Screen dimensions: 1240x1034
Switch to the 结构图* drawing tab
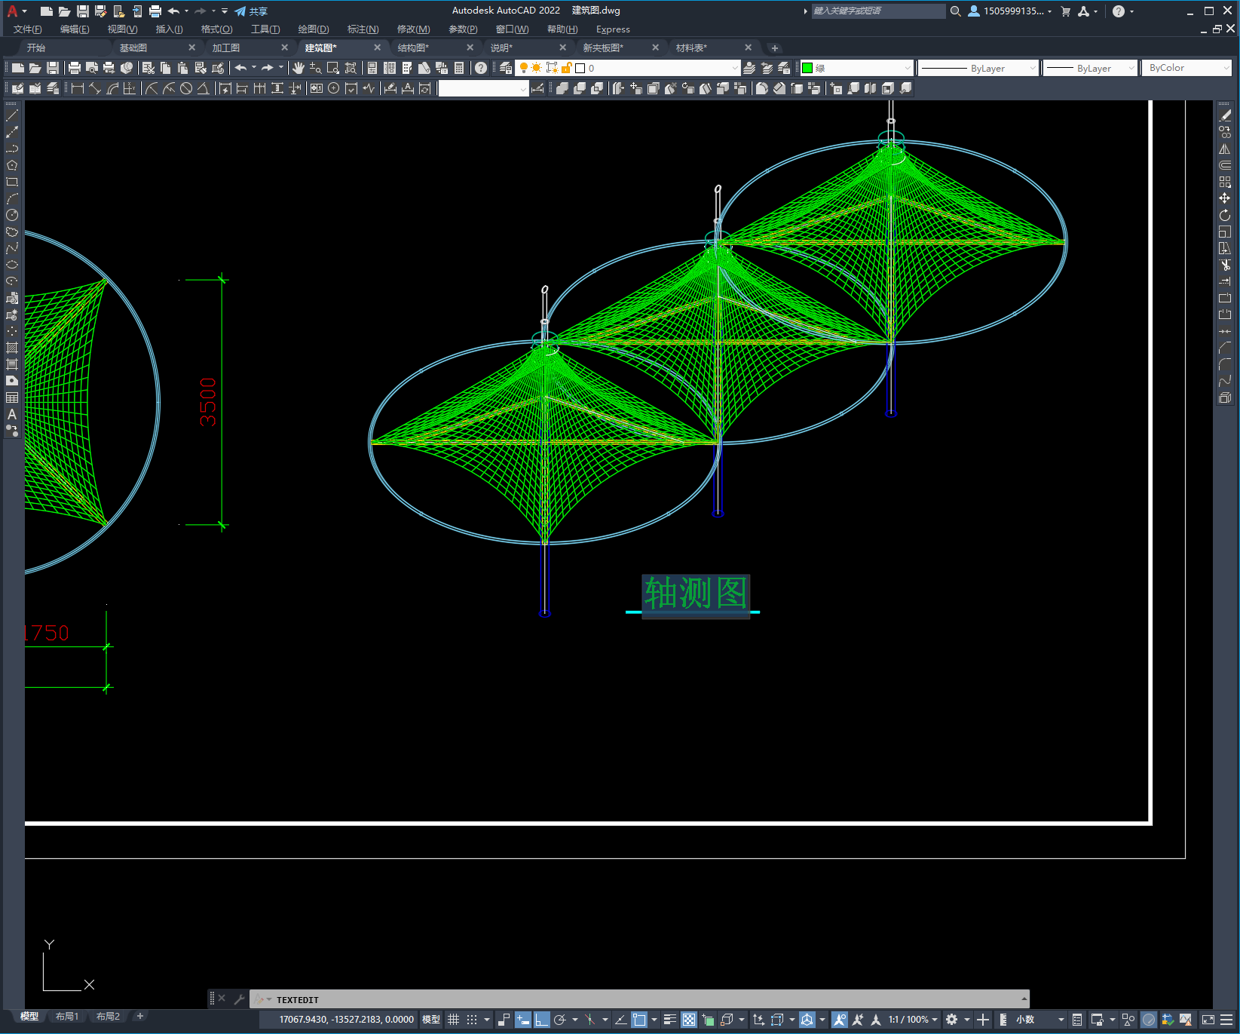click(x=413, y=48)
